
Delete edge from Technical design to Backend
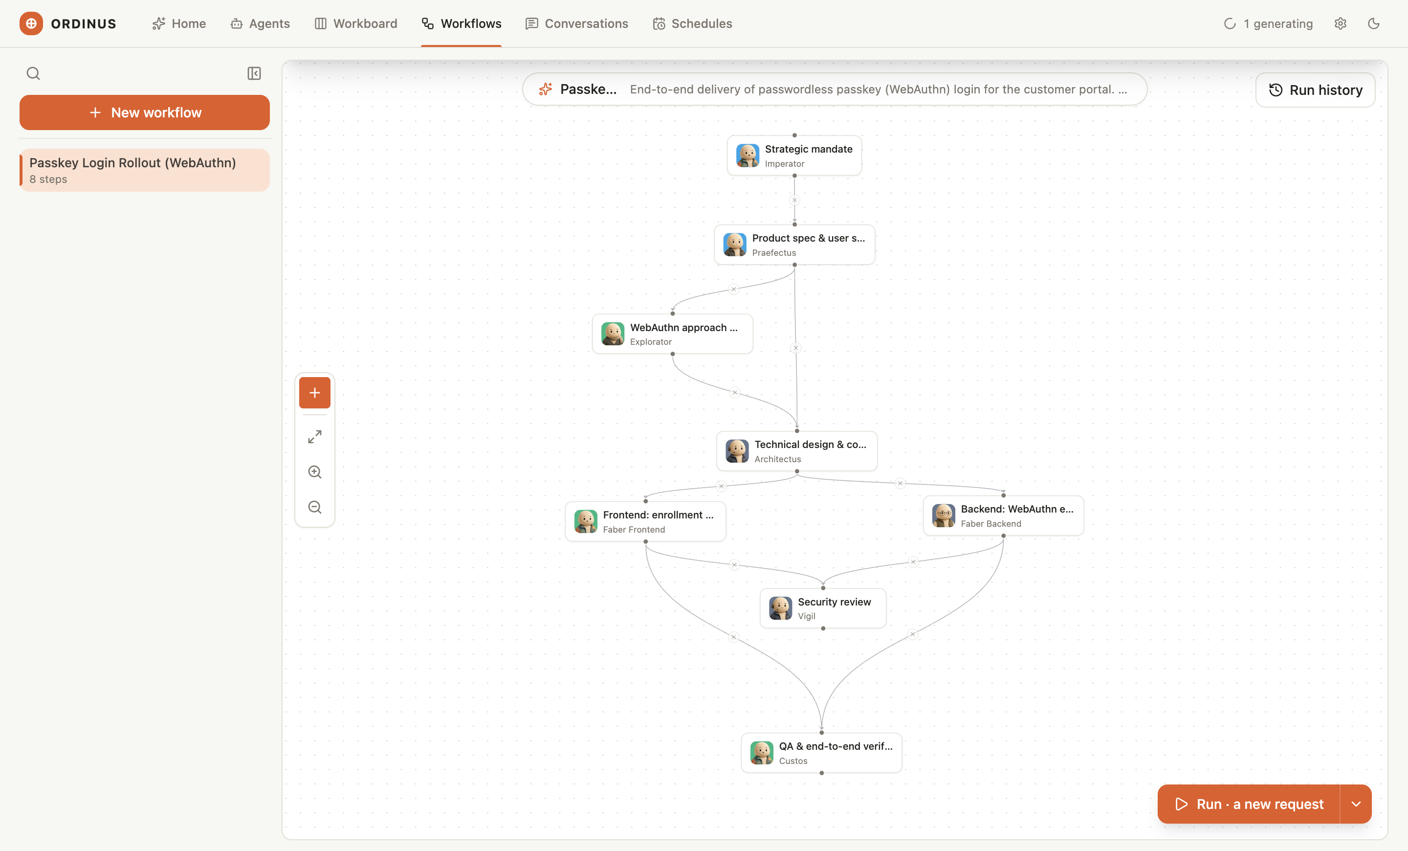point(900,484)
